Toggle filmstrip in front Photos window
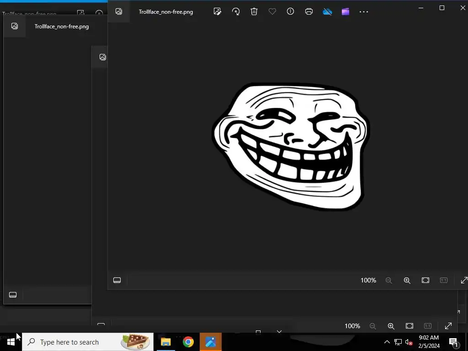This screenshot has height=351, width=468. tap(117, 280)
